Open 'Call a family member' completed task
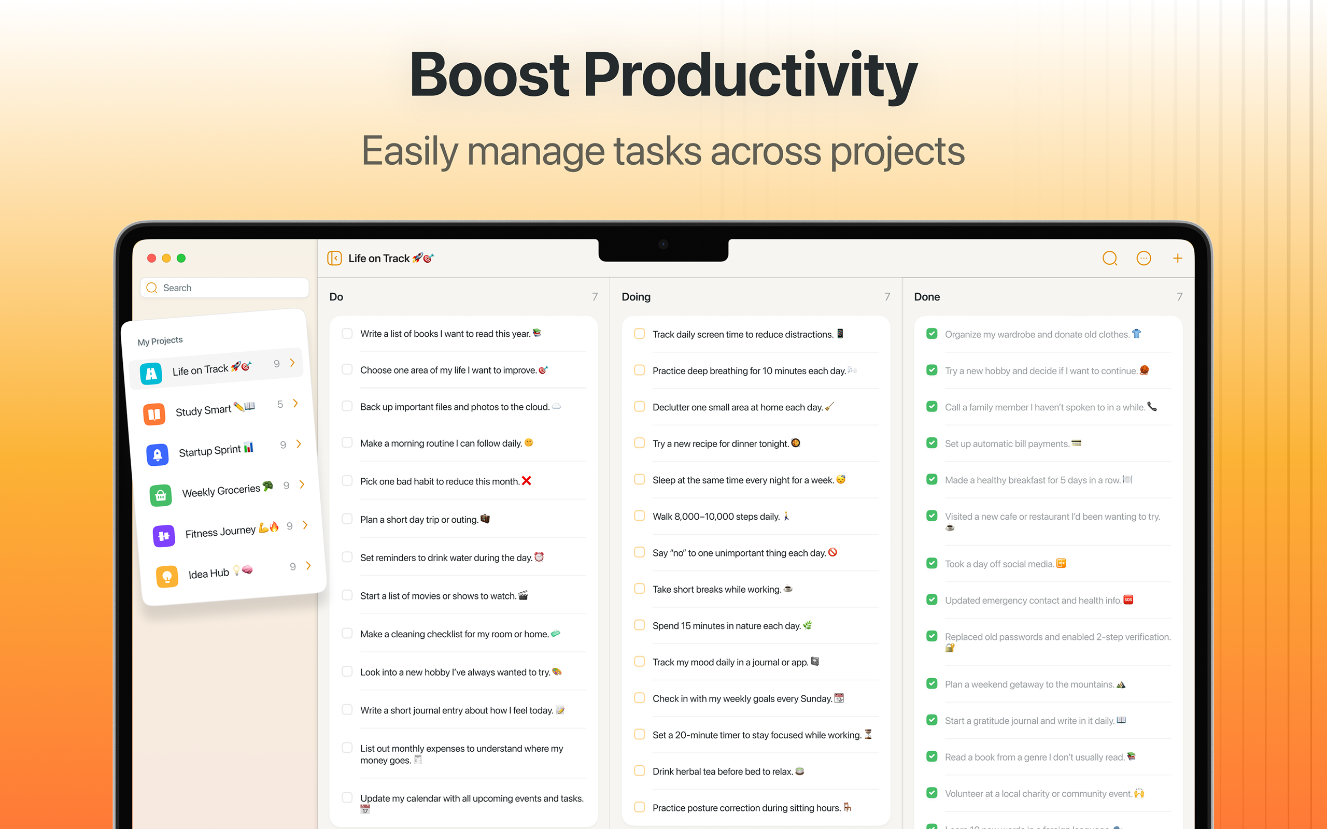 1051,407
